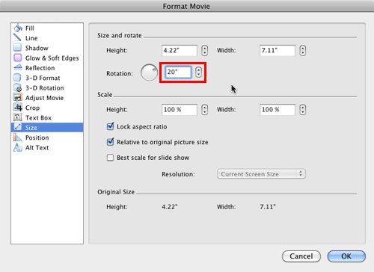
Task: Click the Reflection icon in sidebar
Action: click(18, 67)
